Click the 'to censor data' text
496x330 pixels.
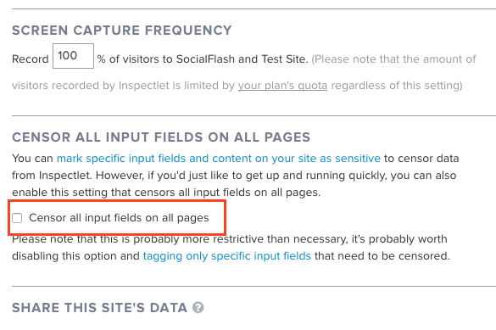click(421, 158)
